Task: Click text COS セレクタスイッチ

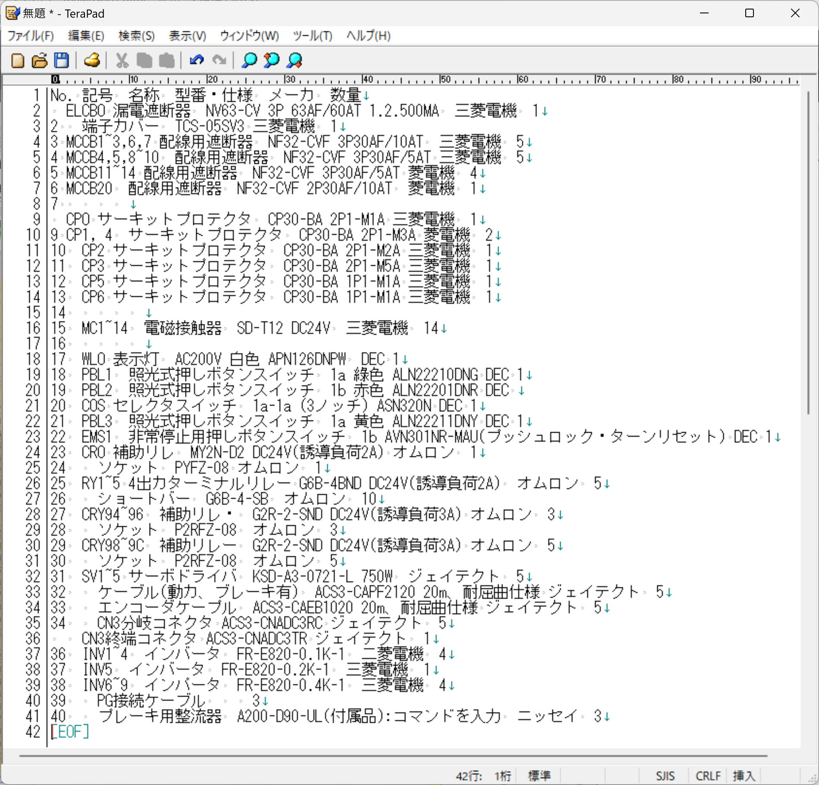Action: (x=159, y=405)
